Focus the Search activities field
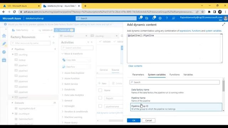Image resolution: width=228 pixels, height=128 pixels. coord(77,48)
